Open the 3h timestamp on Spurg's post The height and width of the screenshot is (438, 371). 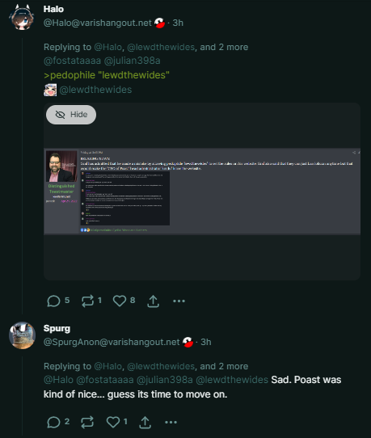(x=206, y=342)
